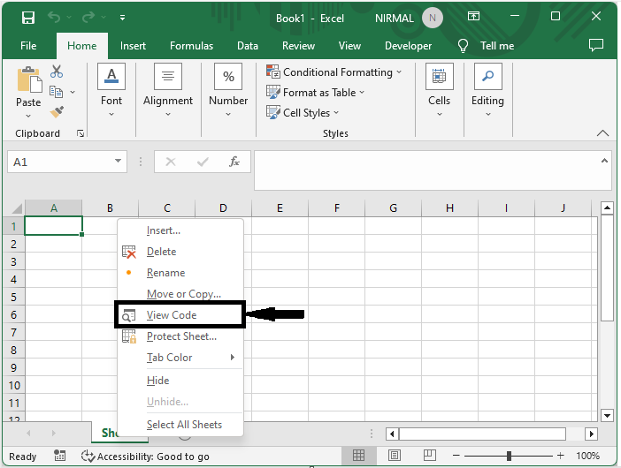Open the Editing group button
This screenshot has width=621, height=468.
(488, 90)
